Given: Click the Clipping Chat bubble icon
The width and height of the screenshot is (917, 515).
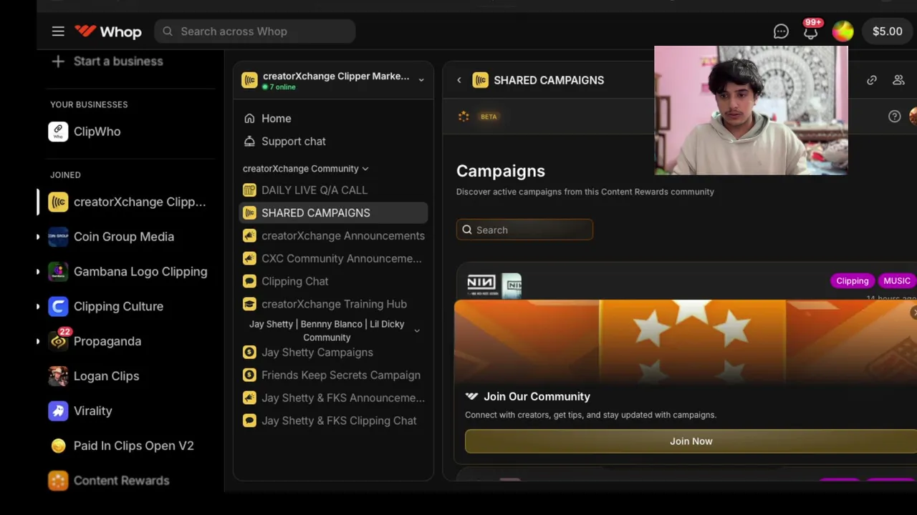Looking at the screenshot, I should tap(249, 282).
